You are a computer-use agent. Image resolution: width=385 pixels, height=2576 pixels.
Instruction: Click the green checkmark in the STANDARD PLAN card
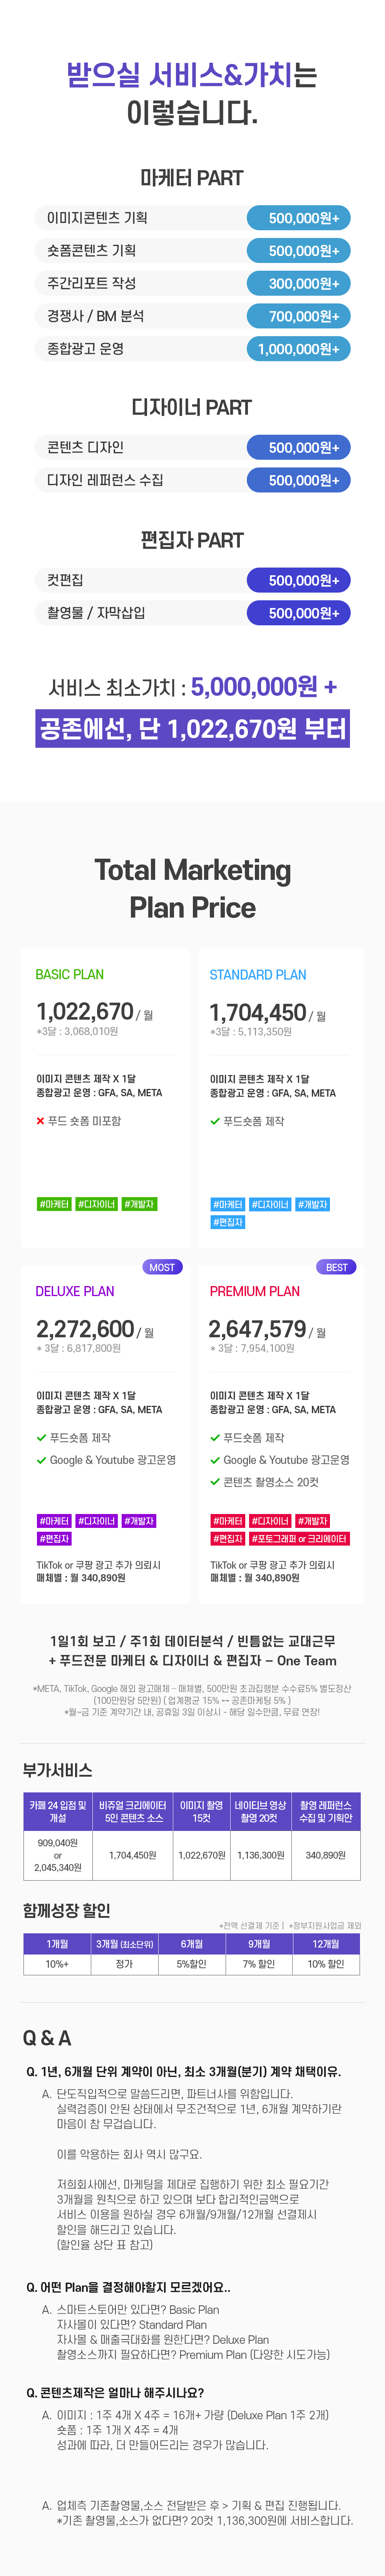tap(214, 1121)
